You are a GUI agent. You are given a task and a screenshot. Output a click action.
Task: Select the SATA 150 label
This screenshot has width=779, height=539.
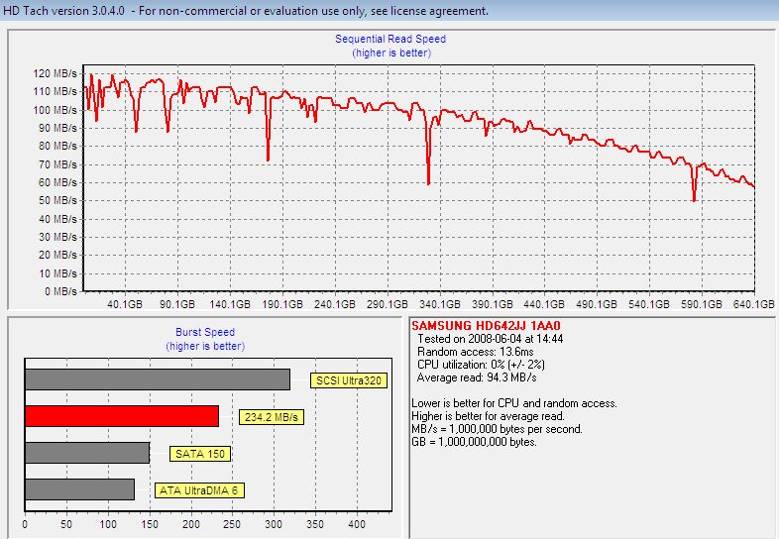(199, 453)
